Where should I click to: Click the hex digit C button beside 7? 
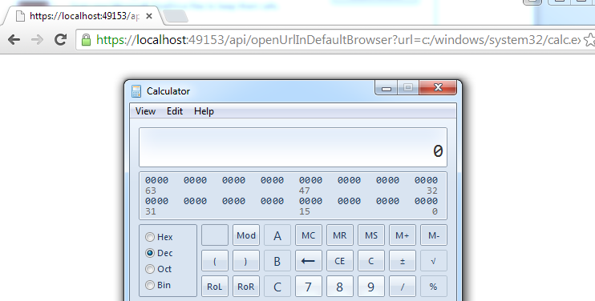[277, 287]
